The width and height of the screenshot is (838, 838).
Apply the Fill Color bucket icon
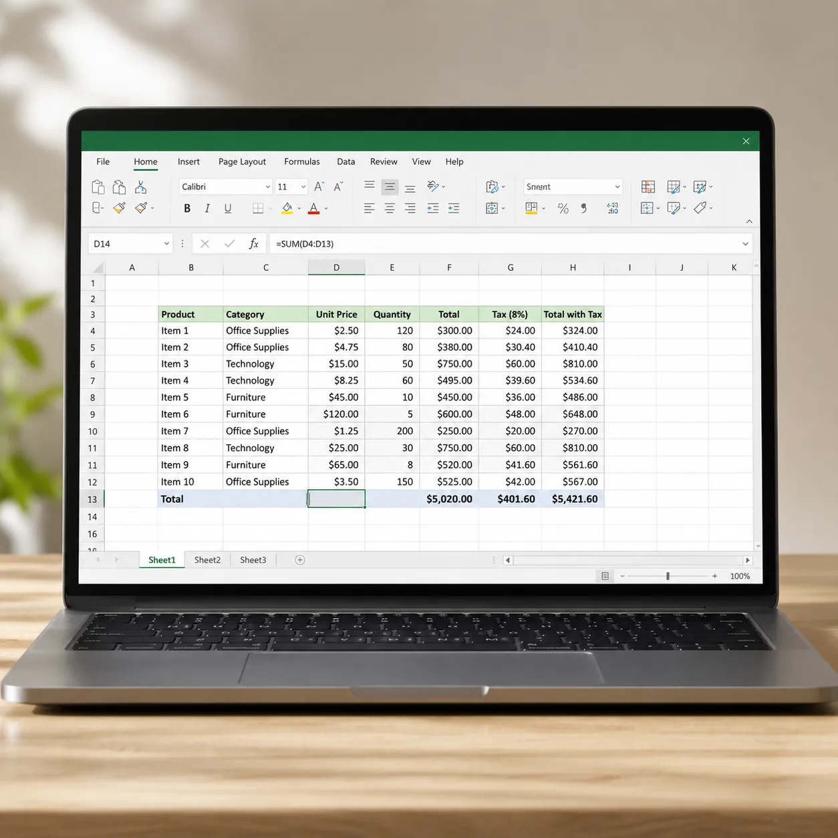[287, 208]
